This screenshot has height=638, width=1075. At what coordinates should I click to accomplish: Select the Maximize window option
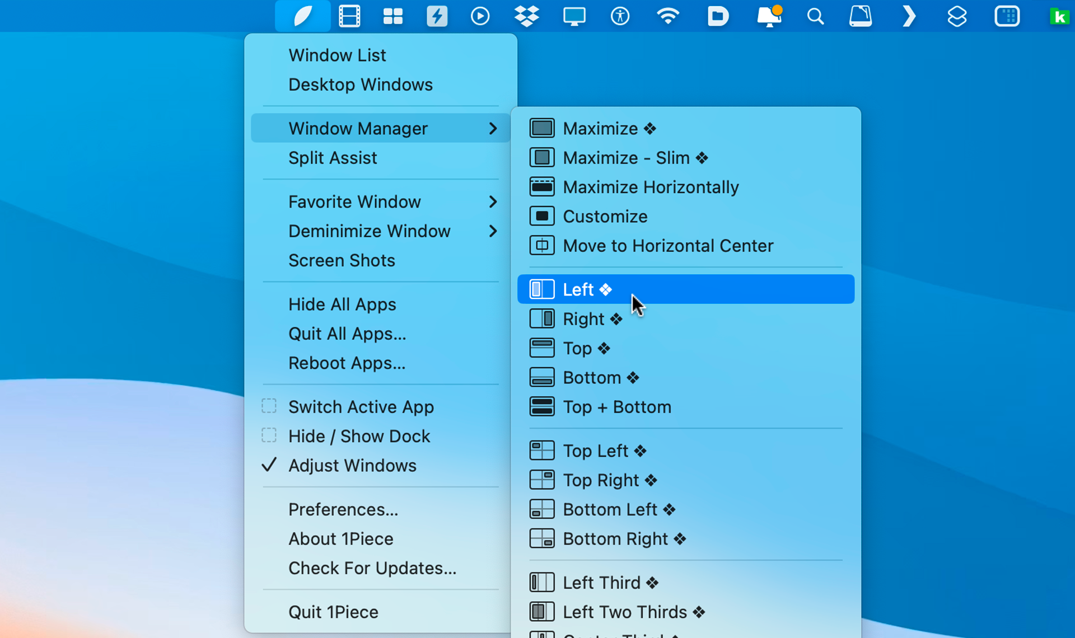coord(600,128)
